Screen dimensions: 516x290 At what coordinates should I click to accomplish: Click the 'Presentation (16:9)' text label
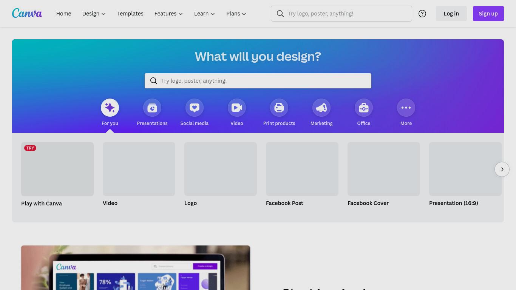[453, 203]
